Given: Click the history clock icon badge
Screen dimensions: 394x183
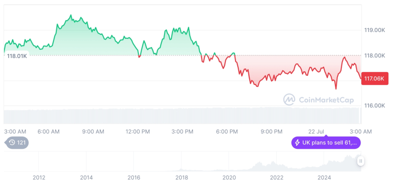Looking at the screenshot, I should click(x=12, y=143).
